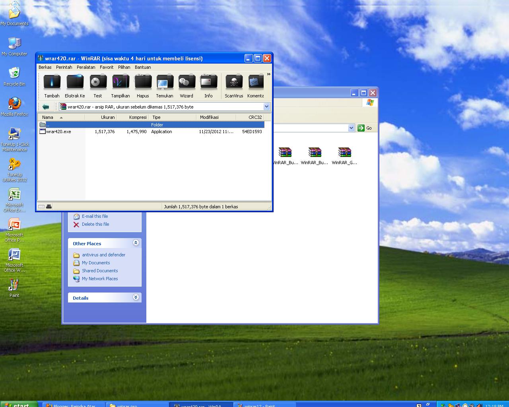This screenshot has width=509, height=407.
Task: Sort by the Nama column header
Action: point(61,117)
